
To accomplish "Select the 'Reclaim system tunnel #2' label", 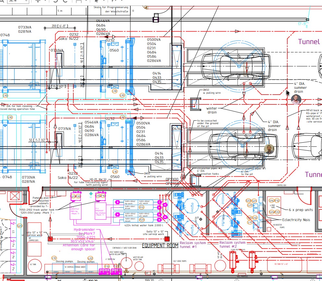I will pos(232,244).
